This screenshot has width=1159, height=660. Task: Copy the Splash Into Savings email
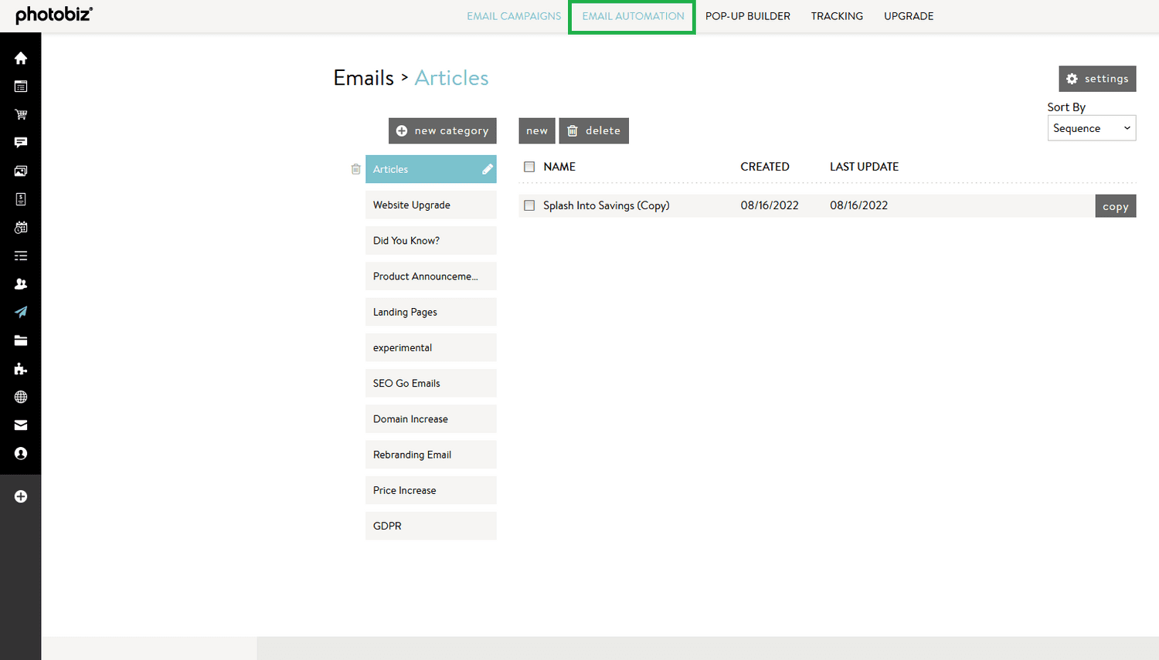(1115, 205)
